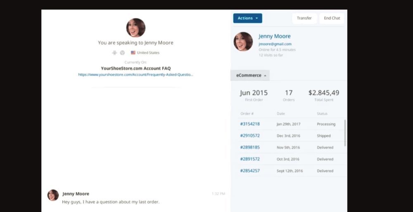This screenshot has height=212, width=413.
Task: Select order #2891572
Action: 250,159
